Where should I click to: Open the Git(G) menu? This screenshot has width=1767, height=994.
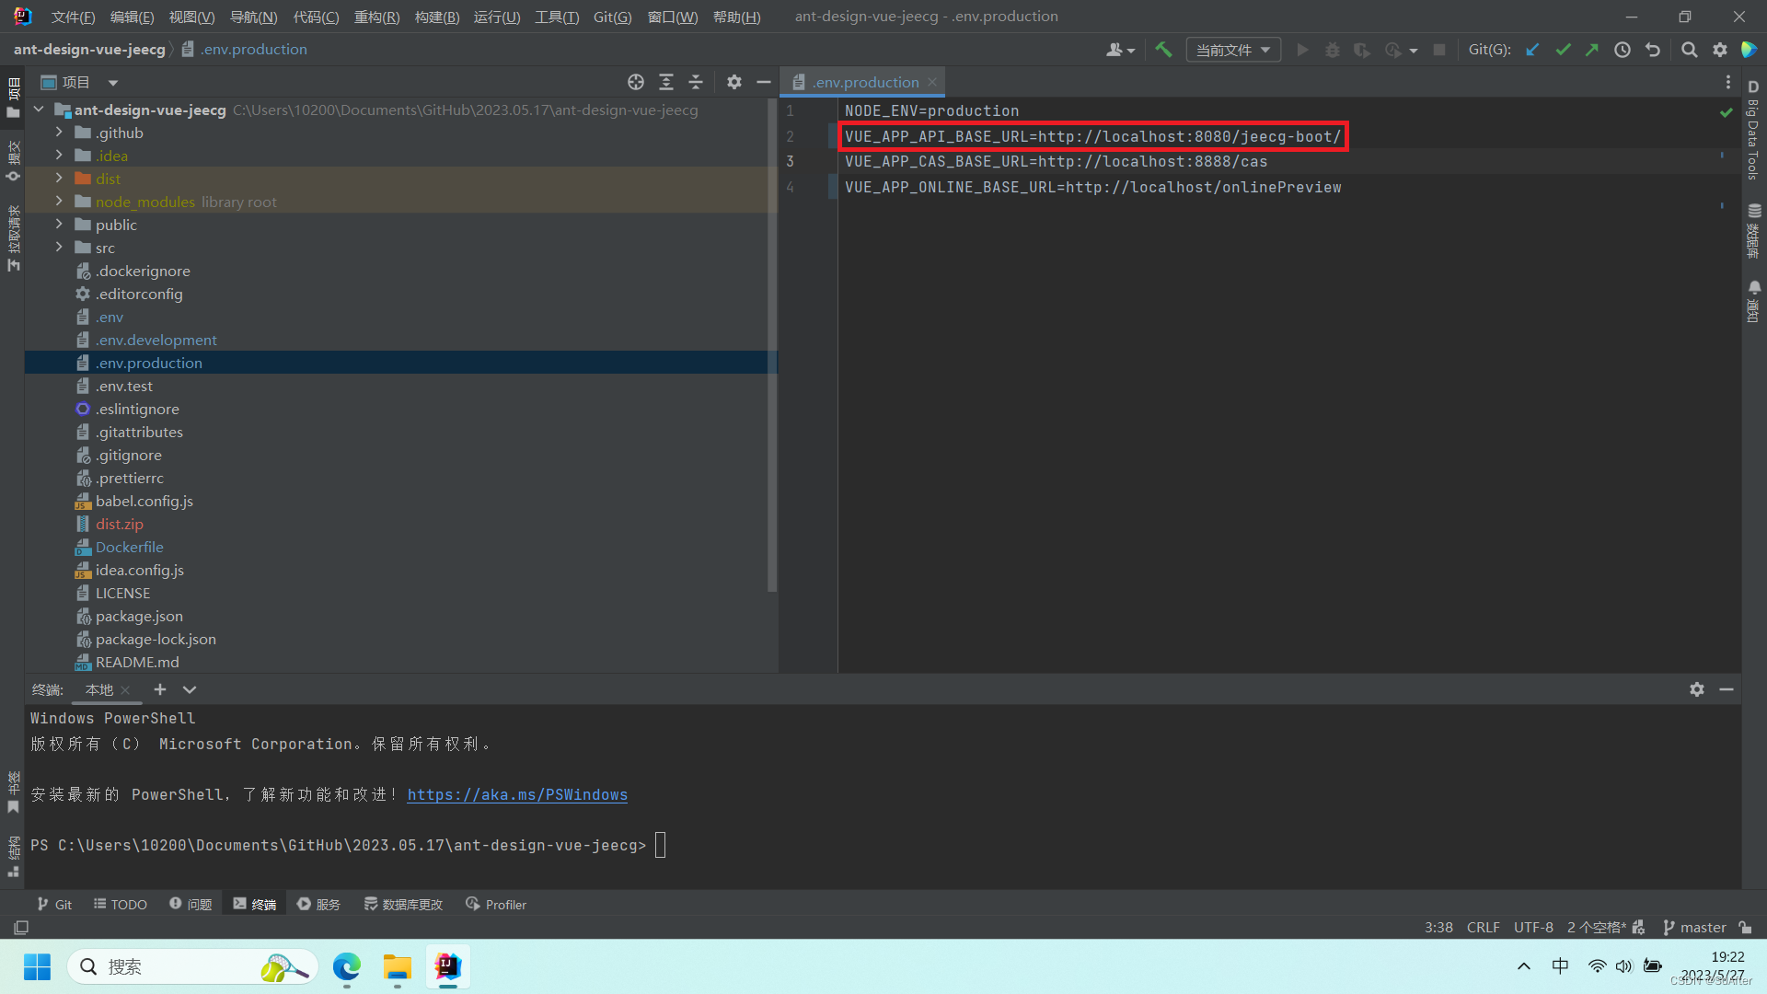point(611,16)
